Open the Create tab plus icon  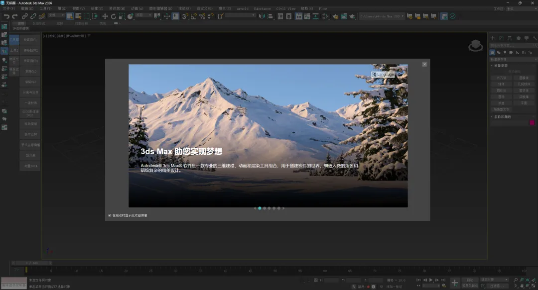tap(493, 38)
